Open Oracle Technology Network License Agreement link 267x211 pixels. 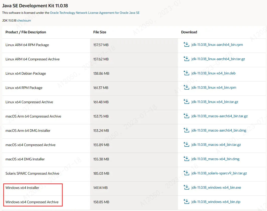point(95,13)
